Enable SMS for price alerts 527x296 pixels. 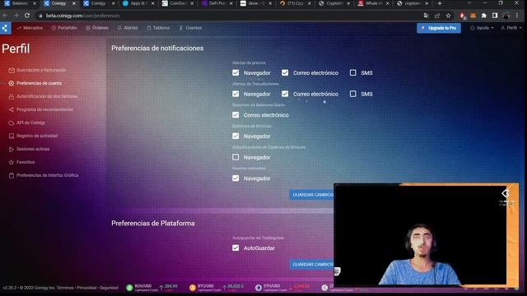tap(353, 73)
